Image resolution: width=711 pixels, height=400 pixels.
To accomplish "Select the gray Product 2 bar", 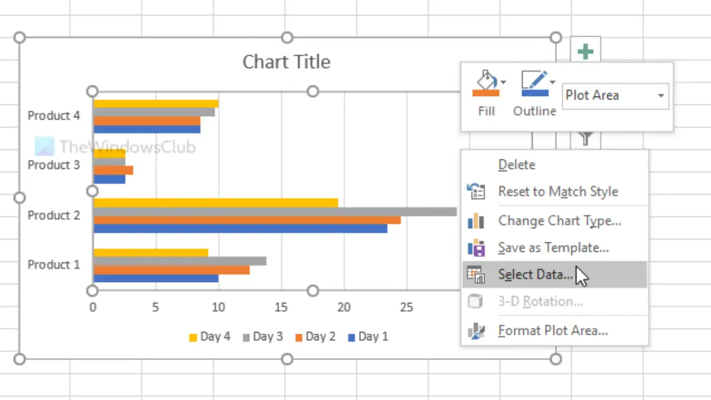I will [275, 212].
